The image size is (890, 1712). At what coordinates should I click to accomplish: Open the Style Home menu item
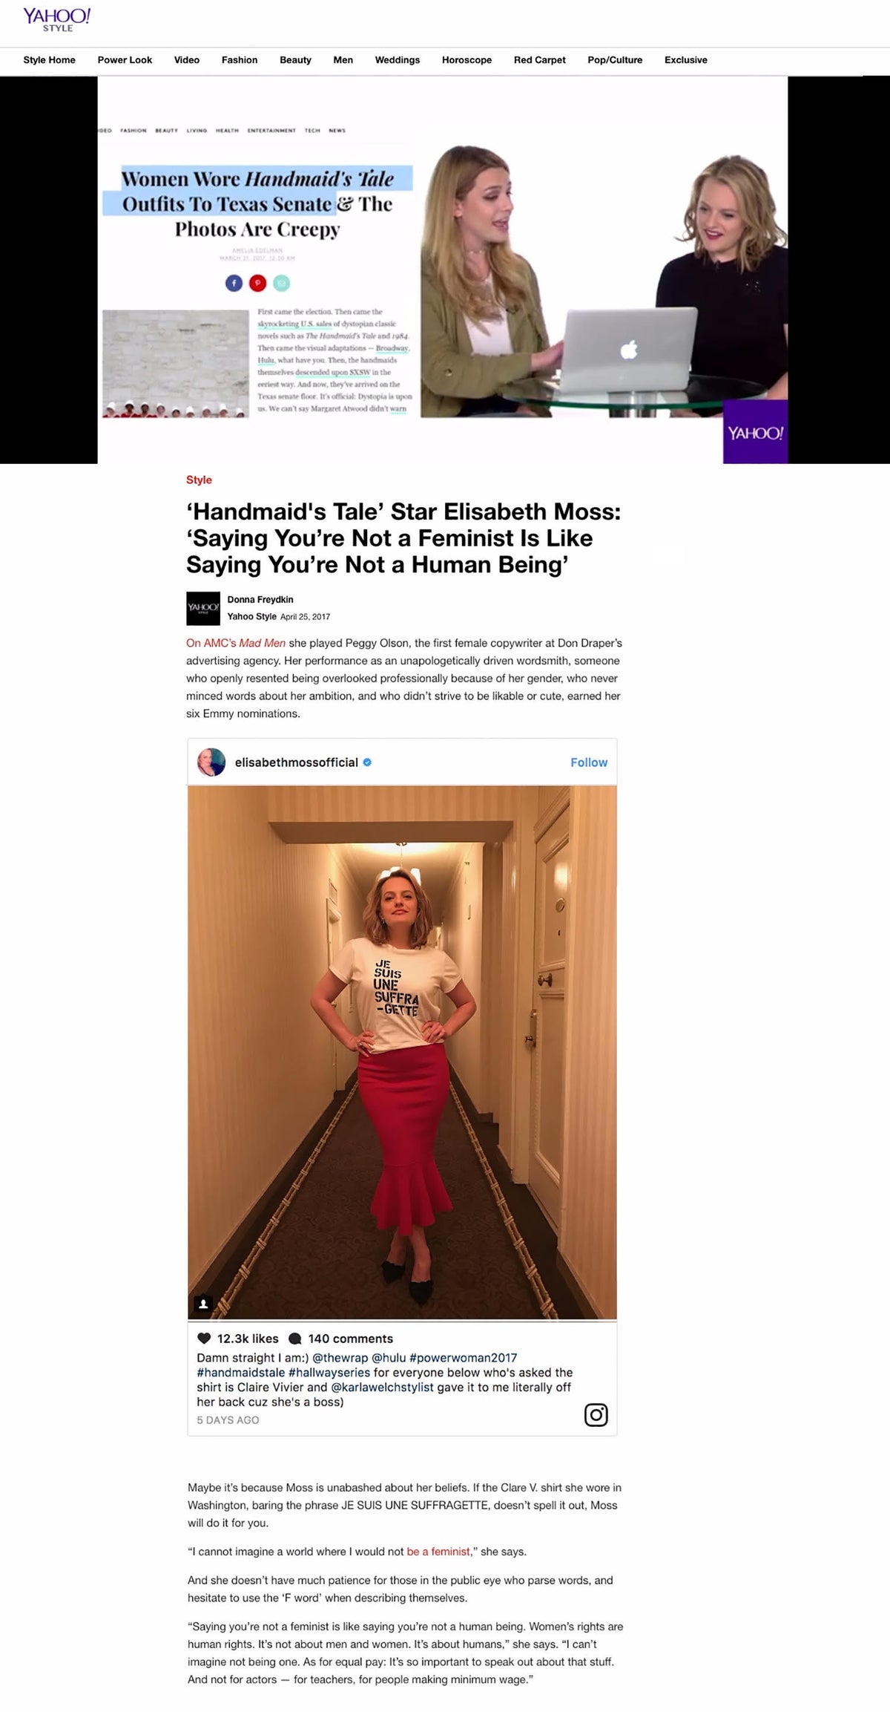(x=49, y=60)
